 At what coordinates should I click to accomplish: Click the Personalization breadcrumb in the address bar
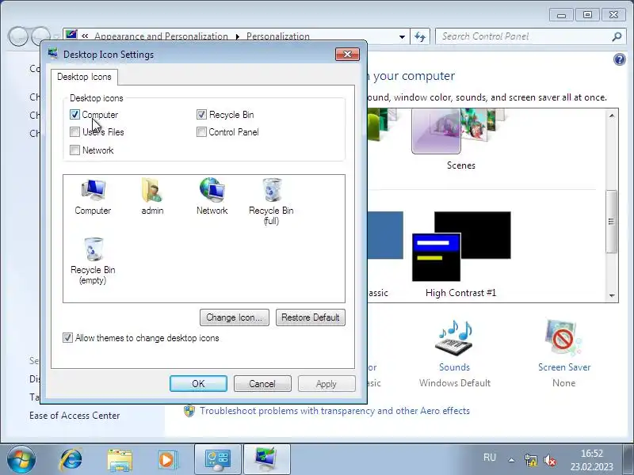point(278,36)
